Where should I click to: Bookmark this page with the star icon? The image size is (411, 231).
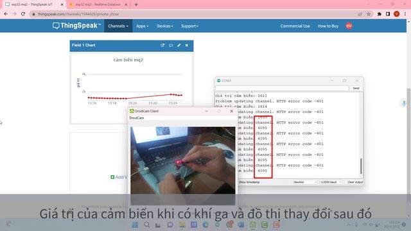tap(369, 14)
